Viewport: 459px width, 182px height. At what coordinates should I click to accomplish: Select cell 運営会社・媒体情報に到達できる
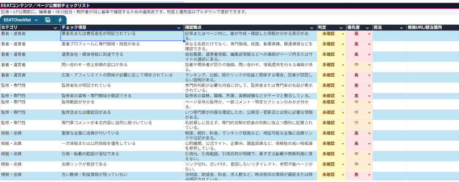tap(122, 57)
